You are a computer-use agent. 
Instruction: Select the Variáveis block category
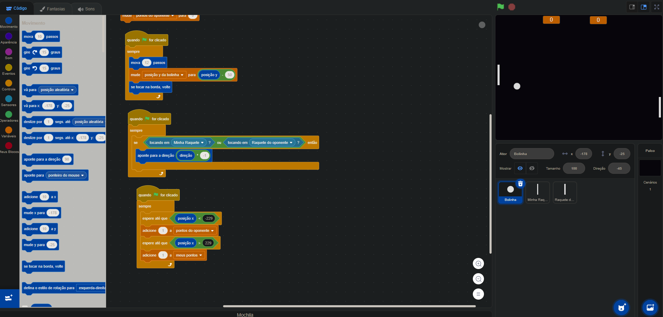[x=9, y=132]
